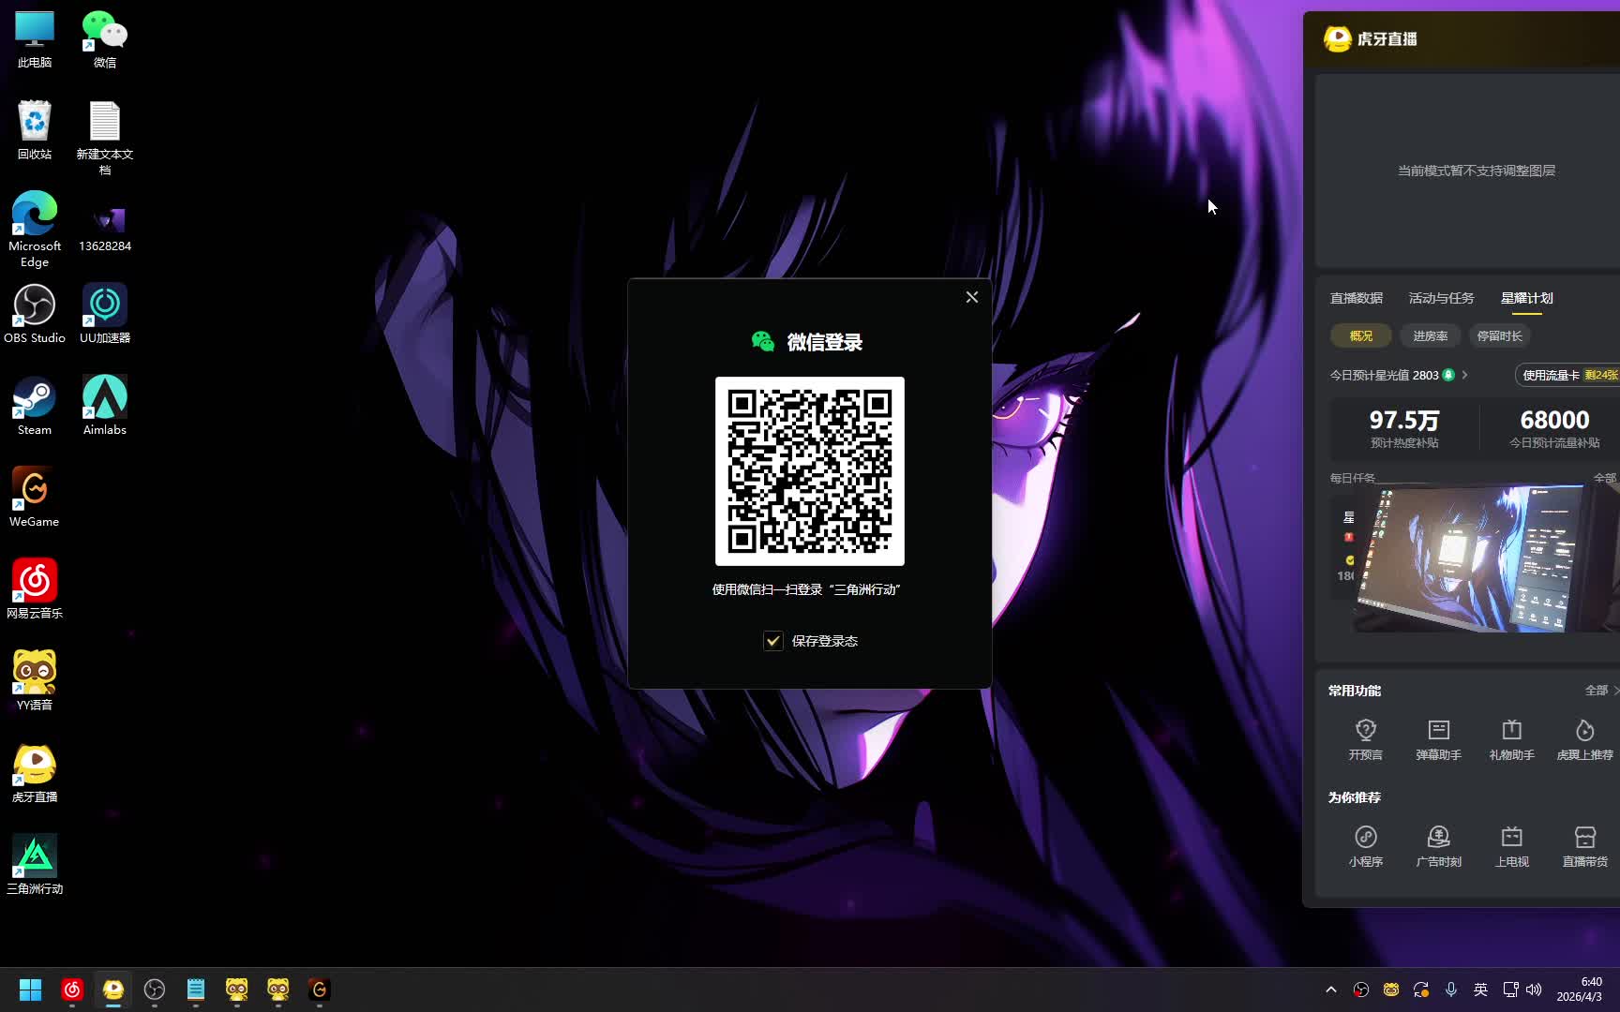
Task: Expand 全部 in 常用功能 section
Action: pos(1599,691)
